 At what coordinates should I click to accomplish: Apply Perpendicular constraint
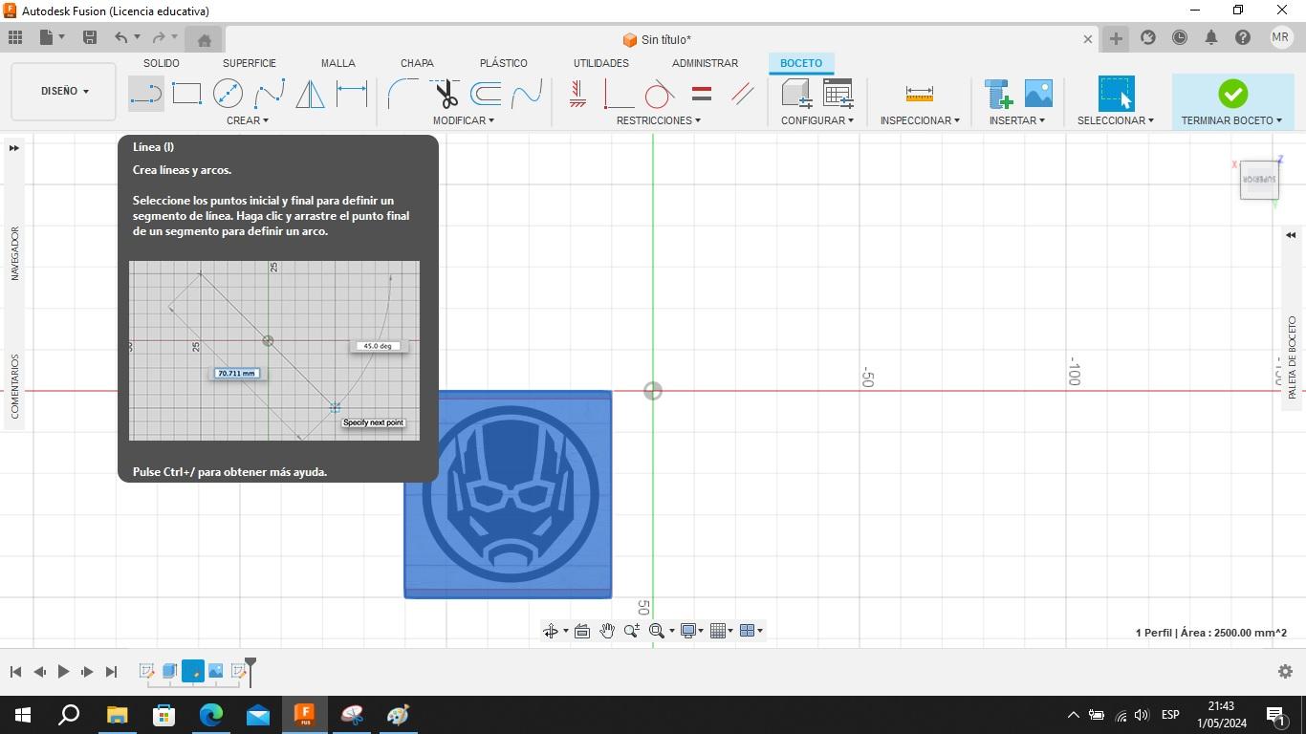[619, 94]
